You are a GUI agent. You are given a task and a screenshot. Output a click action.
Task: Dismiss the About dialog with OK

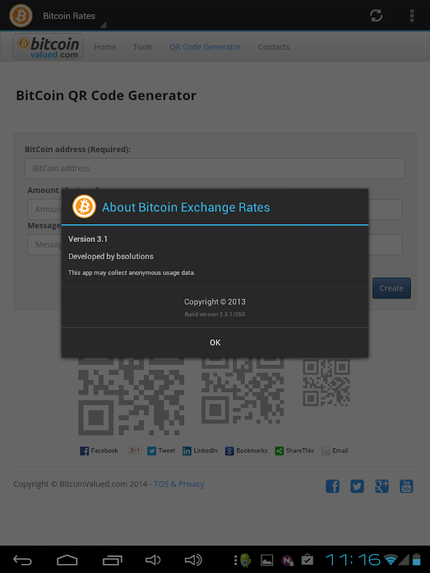coord(215,343)
